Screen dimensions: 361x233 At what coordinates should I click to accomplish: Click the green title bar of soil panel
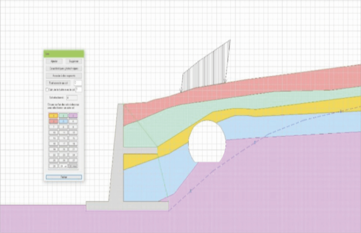click(64, 54)
